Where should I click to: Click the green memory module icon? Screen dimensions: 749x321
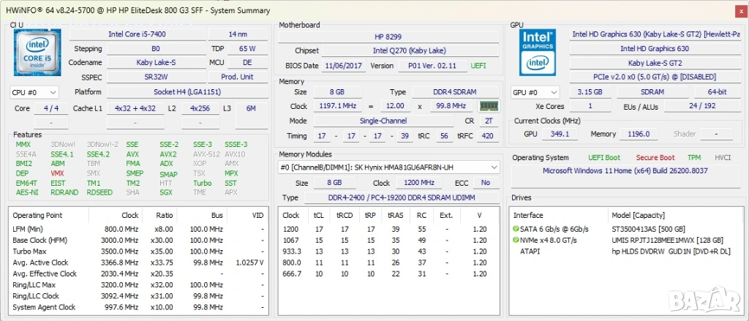[488, 106]
